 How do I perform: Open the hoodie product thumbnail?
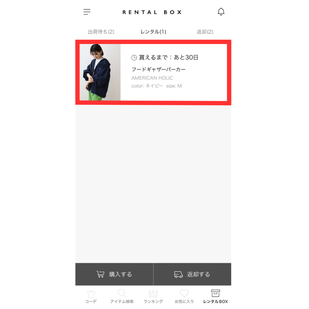tap(100, 72)
